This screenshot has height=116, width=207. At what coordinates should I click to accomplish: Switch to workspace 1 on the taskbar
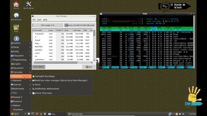point(22,114)
